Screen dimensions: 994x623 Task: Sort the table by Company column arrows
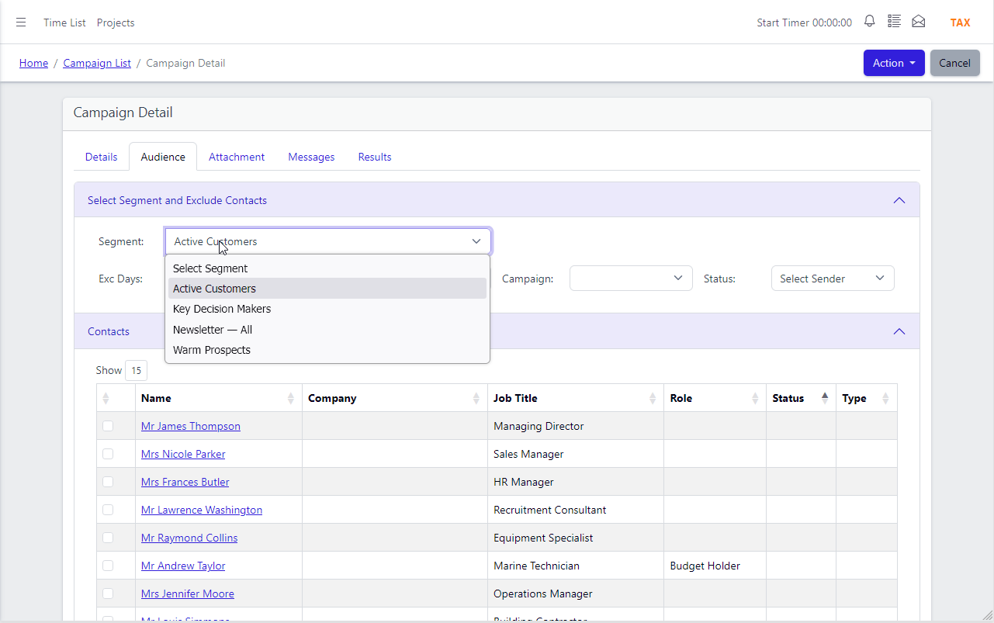click(x=476, y=398)
